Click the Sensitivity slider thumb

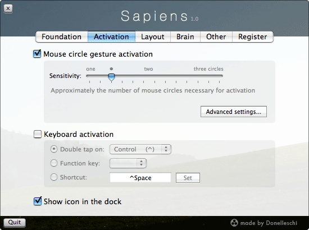click(x=112, y=77)
